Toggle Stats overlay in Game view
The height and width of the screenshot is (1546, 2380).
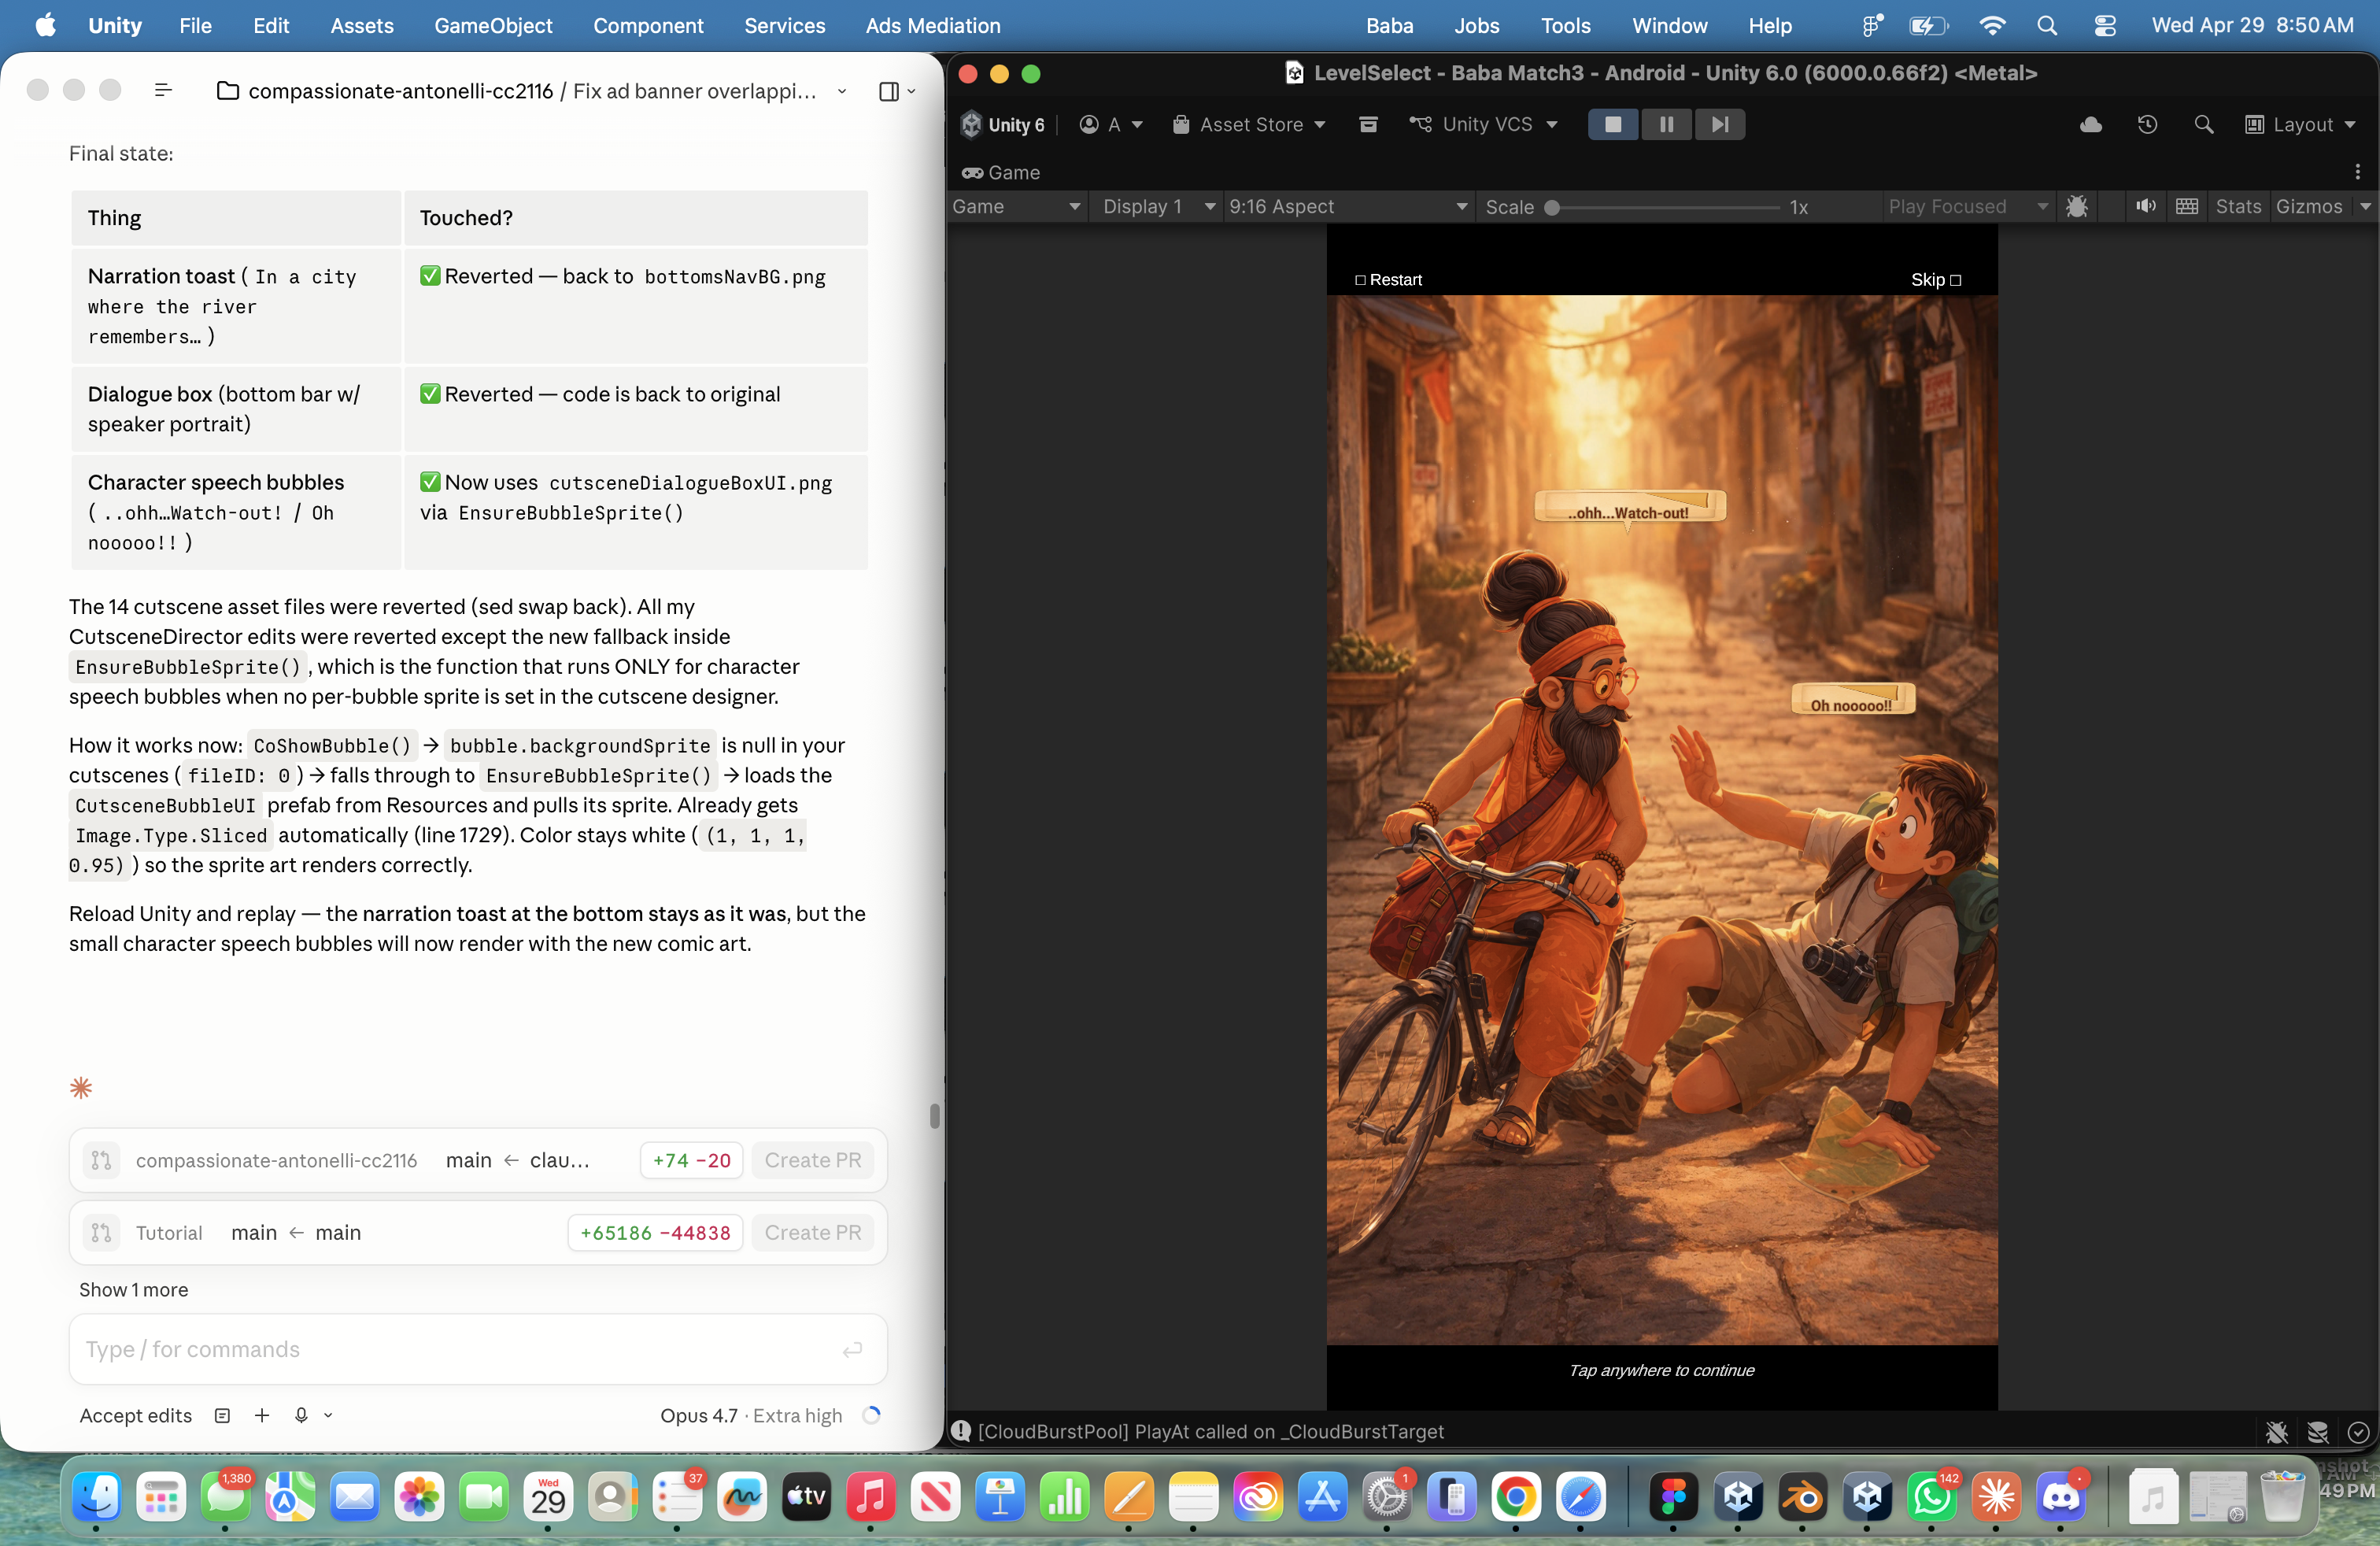click(x=2237, y=206)
